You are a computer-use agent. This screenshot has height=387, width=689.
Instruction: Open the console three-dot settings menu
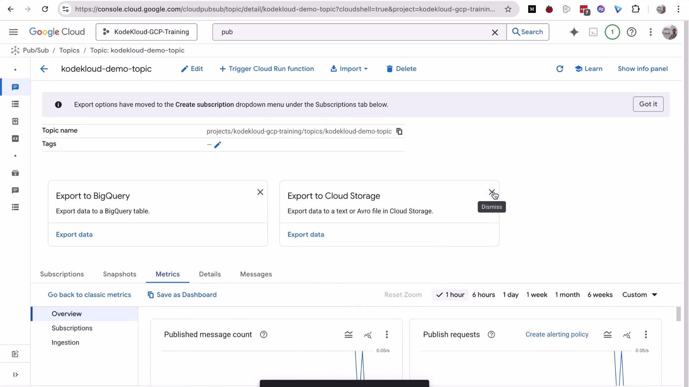[650, 32]
